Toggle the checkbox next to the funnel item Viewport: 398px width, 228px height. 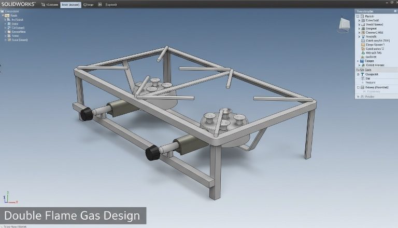pyautogui.click(x=359, y=74)
